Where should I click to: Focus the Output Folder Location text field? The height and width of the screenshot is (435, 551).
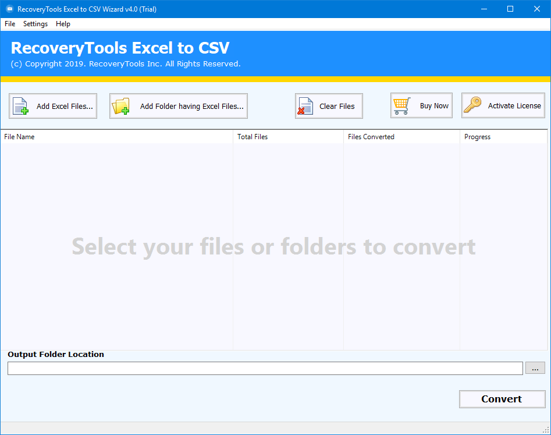point(265,368)
